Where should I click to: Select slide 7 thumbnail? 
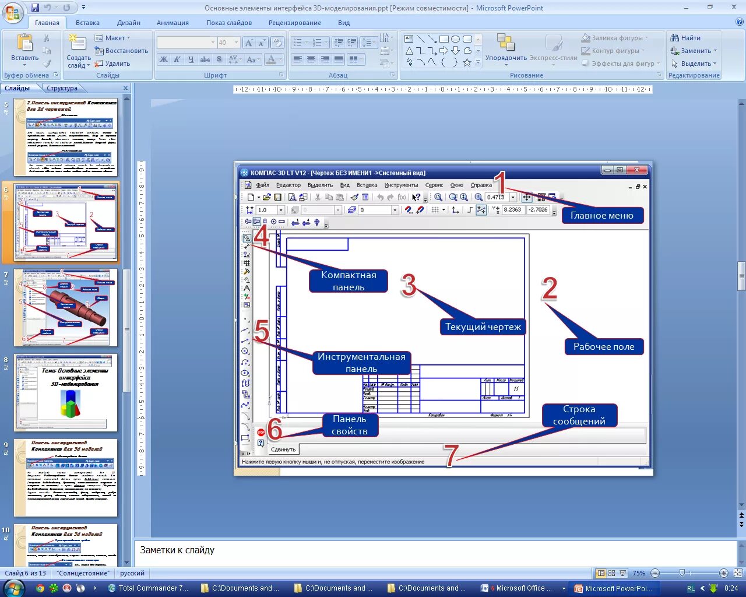pyautogui.click(x=66, y=307)
